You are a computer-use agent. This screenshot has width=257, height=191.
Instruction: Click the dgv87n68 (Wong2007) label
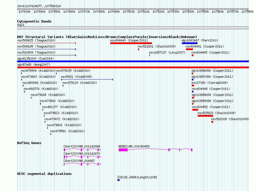pyautogui.click(x=34, y=65)
